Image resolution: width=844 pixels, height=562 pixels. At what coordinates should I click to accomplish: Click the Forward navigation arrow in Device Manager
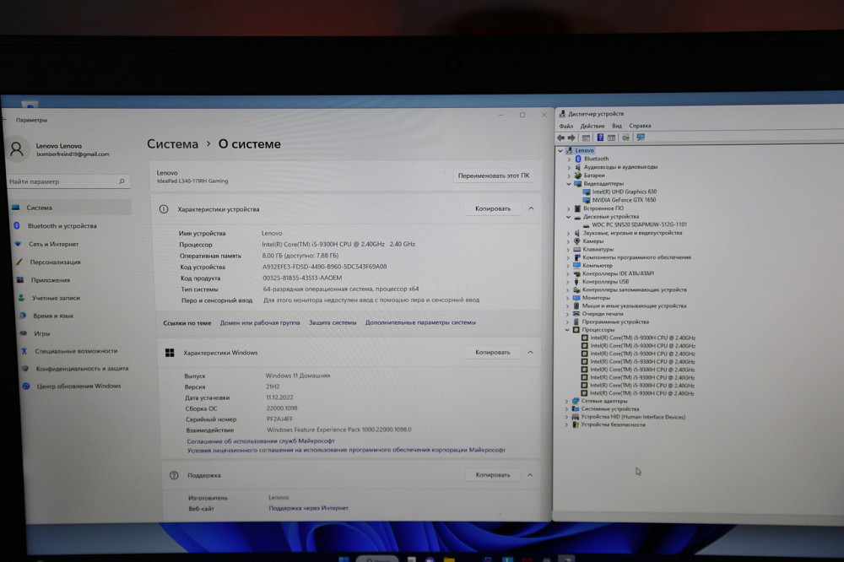click(x=571, y=138)
